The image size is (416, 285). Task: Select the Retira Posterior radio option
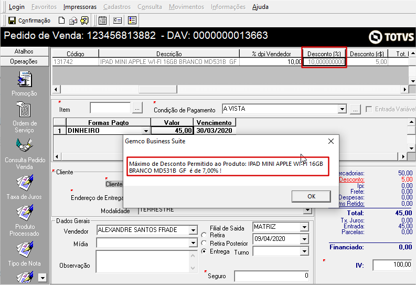coord(204,243)
